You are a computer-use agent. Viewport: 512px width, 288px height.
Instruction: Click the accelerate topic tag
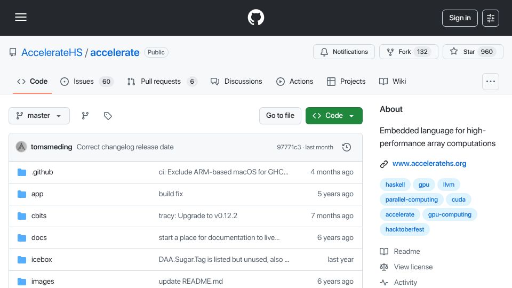tap(400, 214)
